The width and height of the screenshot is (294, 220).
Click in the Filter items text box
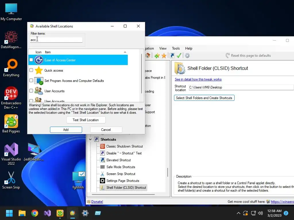tap(56, 40)
